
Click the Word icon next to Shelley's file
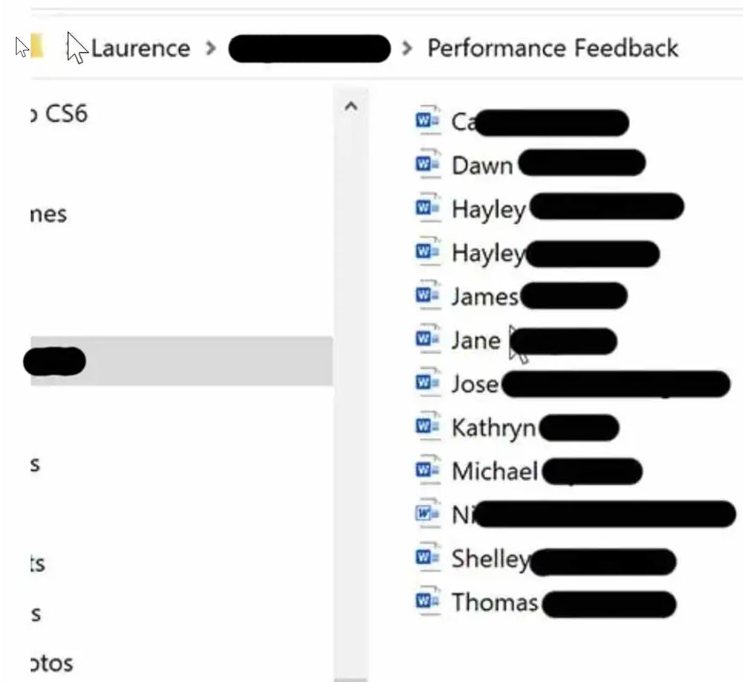pyautogui.click(x=427, y=557)
